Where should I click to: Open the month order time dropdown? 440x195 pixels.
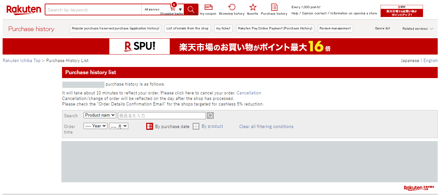(118, 126)
